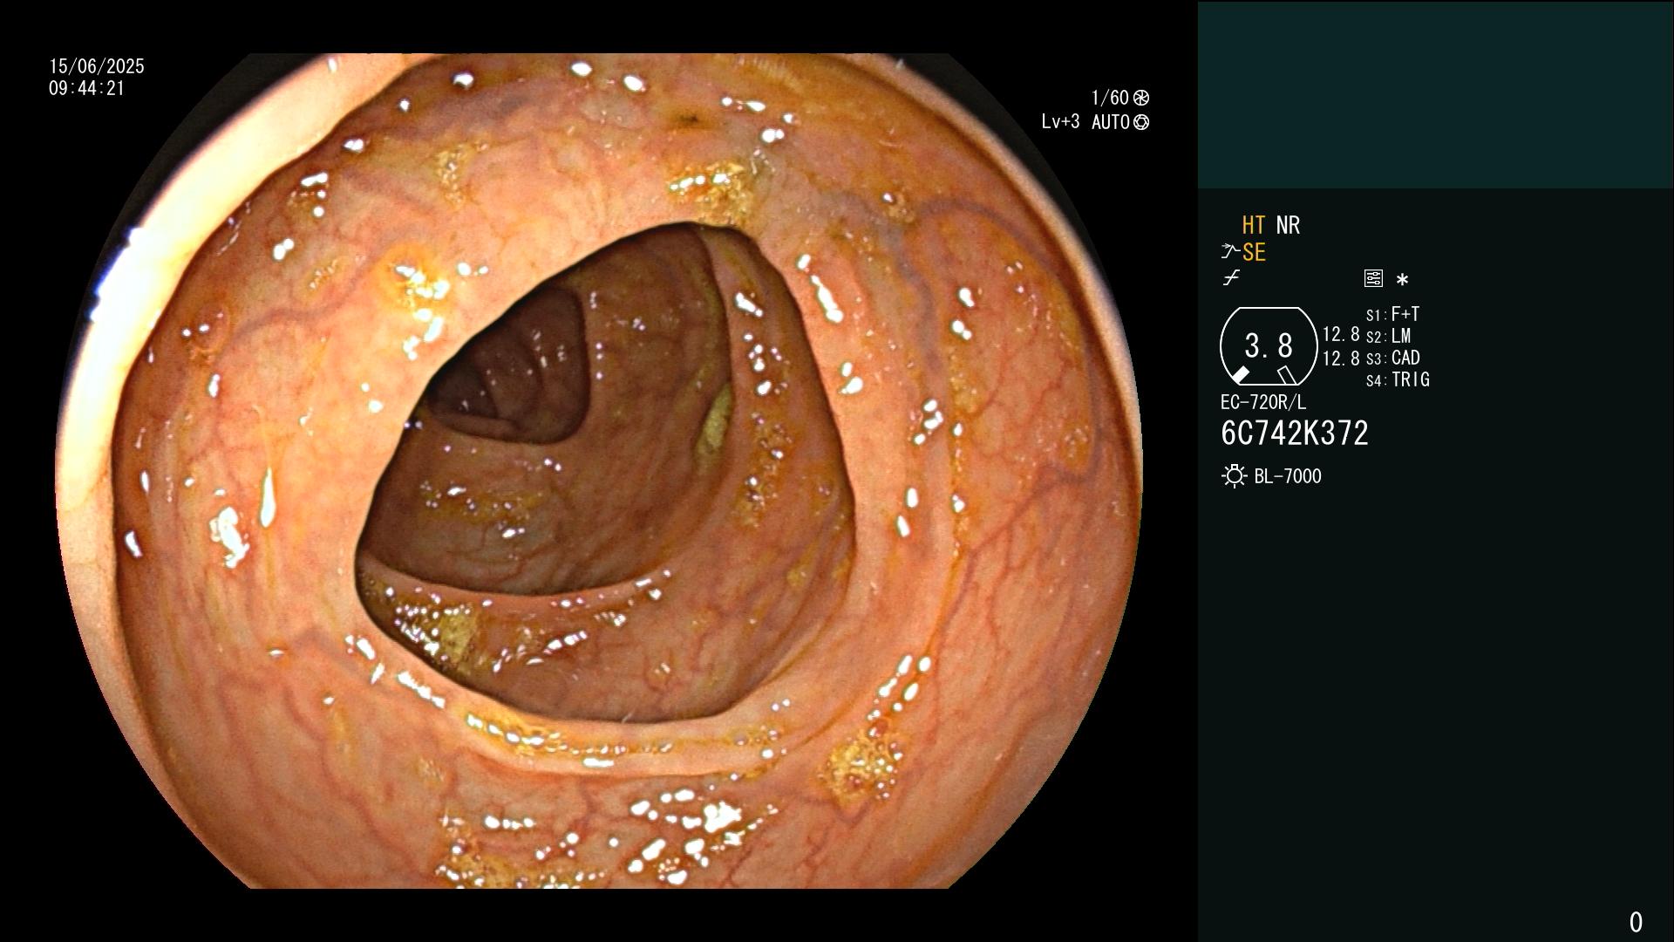Click the HT indicator label
The height and width of the screenshot is (942, 1674).
click(1253, 225)
